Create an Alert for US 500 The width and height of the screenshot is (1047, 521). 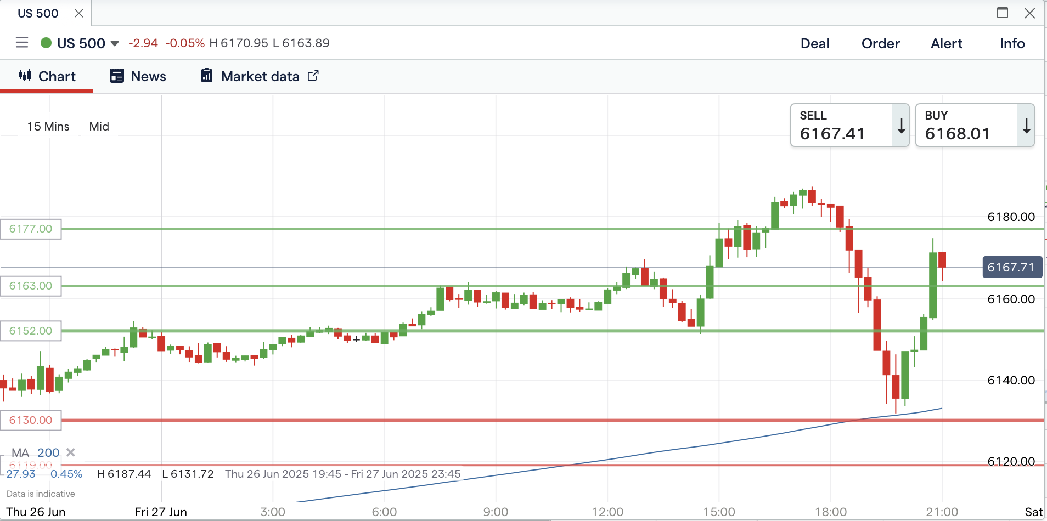tap(946, 43)
